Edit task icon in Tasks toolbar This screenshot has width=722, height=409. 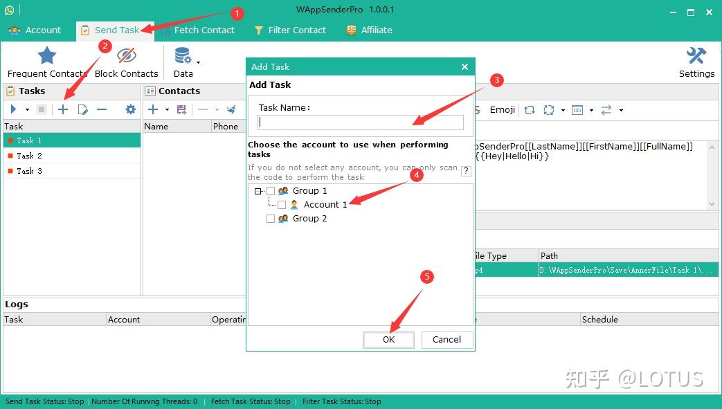pyautogui.click(x=83, y=109)
